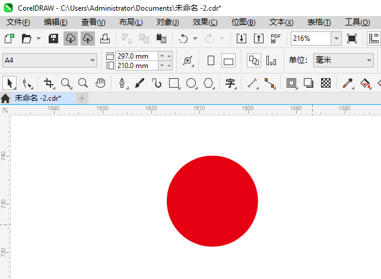
Task: Select the red circle on canvas
Action: tap(212, 201)
